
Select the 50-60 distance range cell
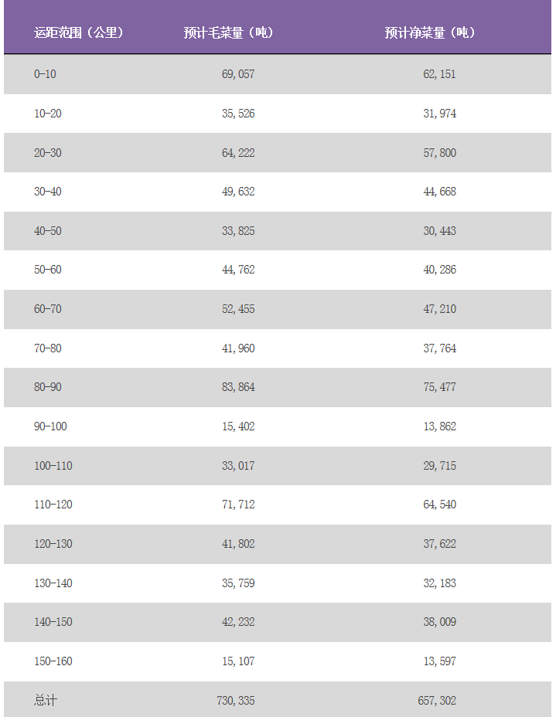(48, 270)
